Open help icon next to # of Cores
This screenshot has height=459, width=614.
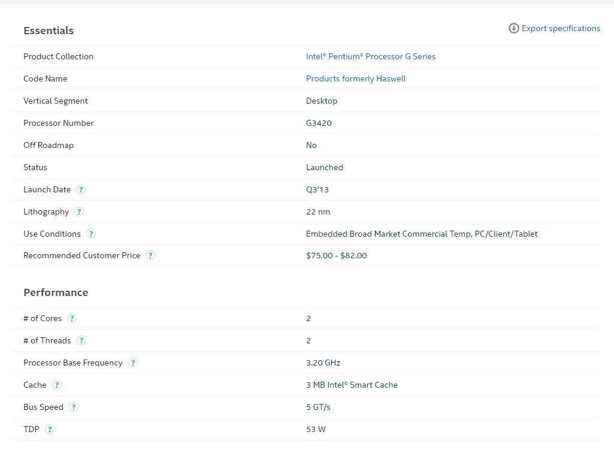[x=72, y=318]
